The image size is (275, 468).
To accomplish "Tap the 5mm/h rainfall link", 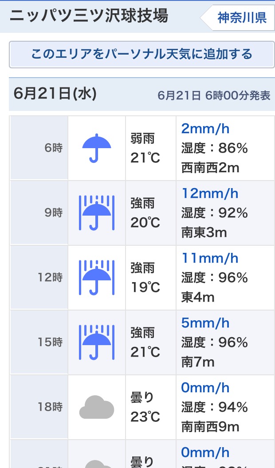I will point(205,323).
